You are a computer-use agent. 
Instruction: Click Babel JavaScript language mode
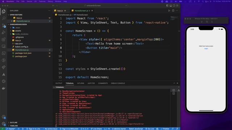(x=136, y=129)
